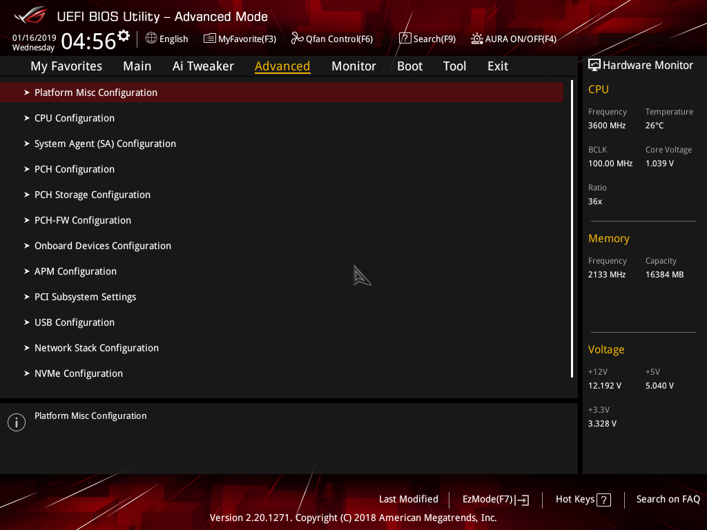Open Network Stack Configuration
The width and height of the screenshot is (707, 530).
click(x=96, y=347)
